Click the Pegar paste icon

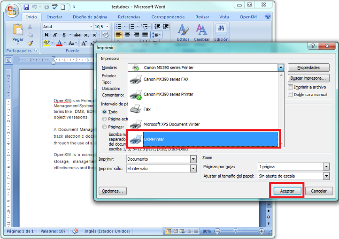coord(18,30)
